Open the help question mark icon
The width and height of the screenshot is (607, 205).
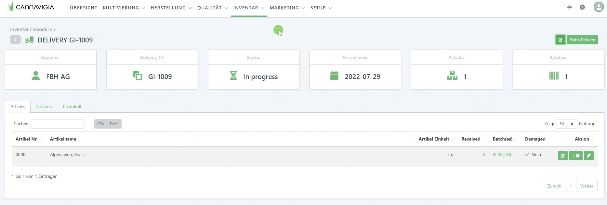(582, 7)
